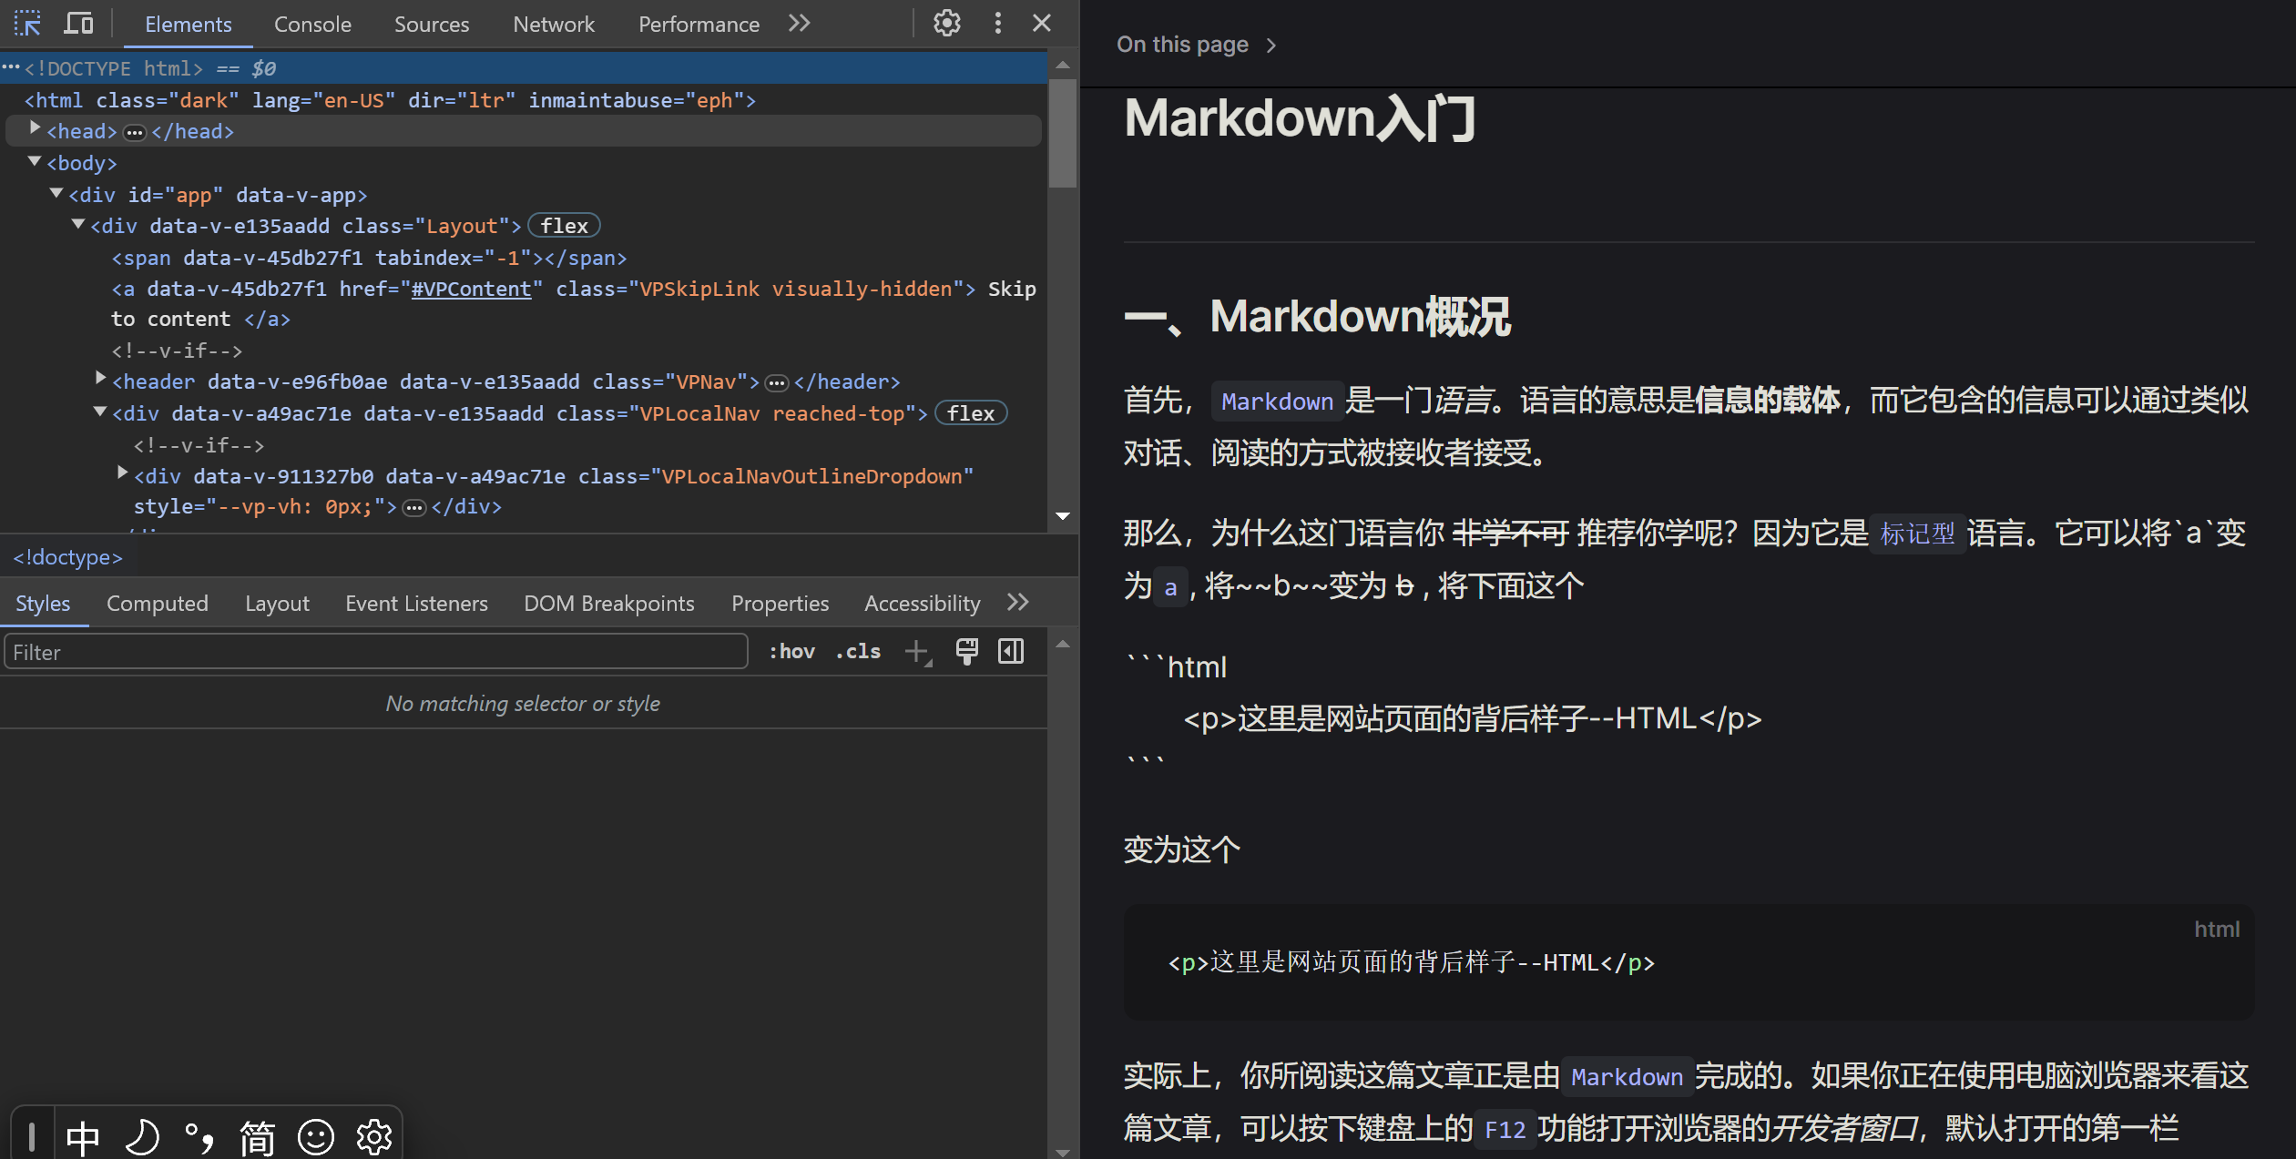Switch to the Sources tab

tap(432, 25)
